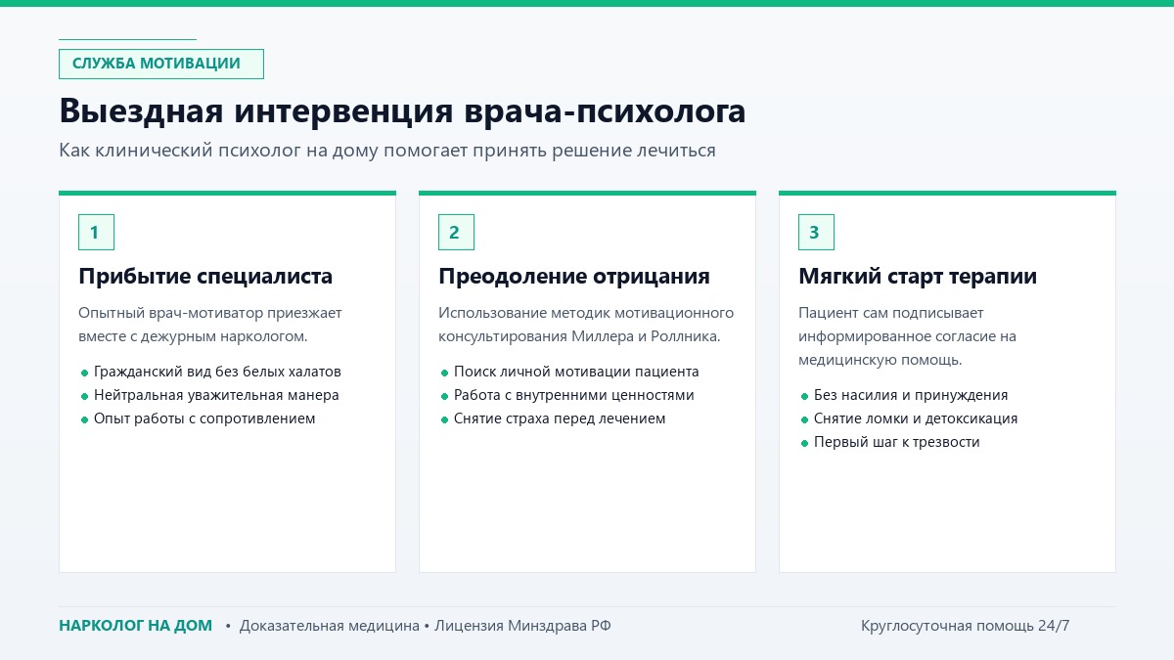Click the 'СЛУЖБА МОТИВАЦИИ' badge

161,64
